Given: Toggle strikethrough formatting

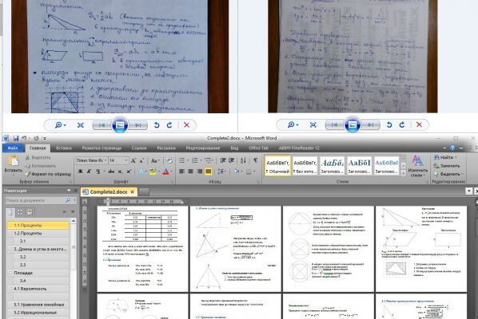Looking at the screenshot, I should coord(111,171).
